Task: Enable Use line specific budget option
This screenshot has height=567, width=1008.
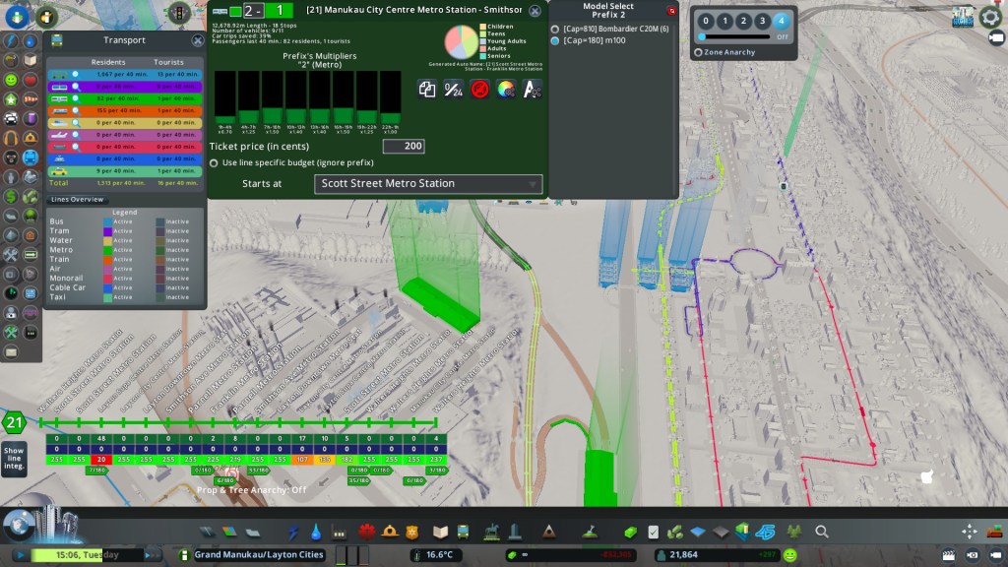Action: point(215,162)
